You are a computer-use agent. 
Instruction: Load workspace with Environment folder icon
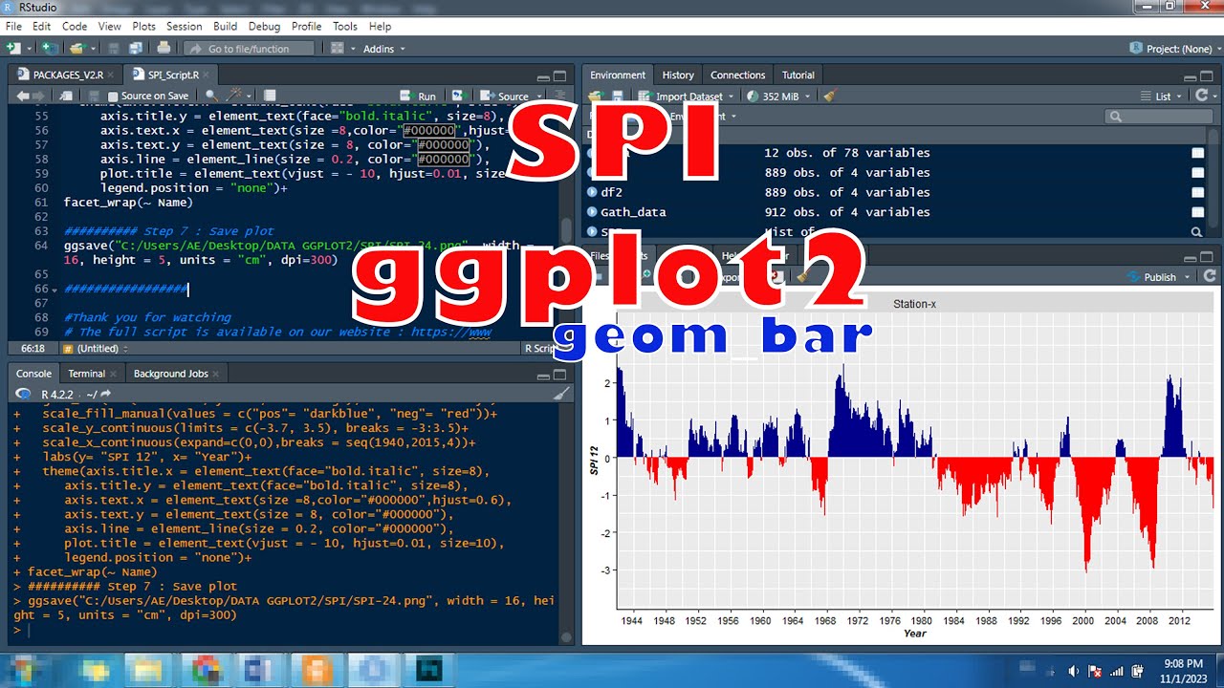click(x=595, y=96)
